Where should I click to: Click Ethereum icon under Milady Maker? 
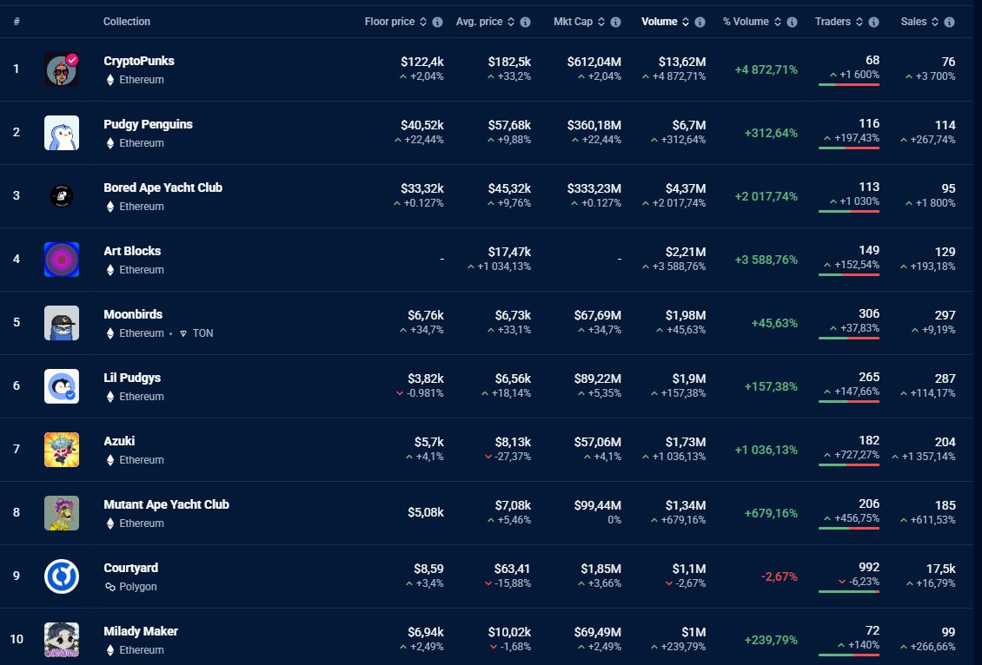point(110,650)
